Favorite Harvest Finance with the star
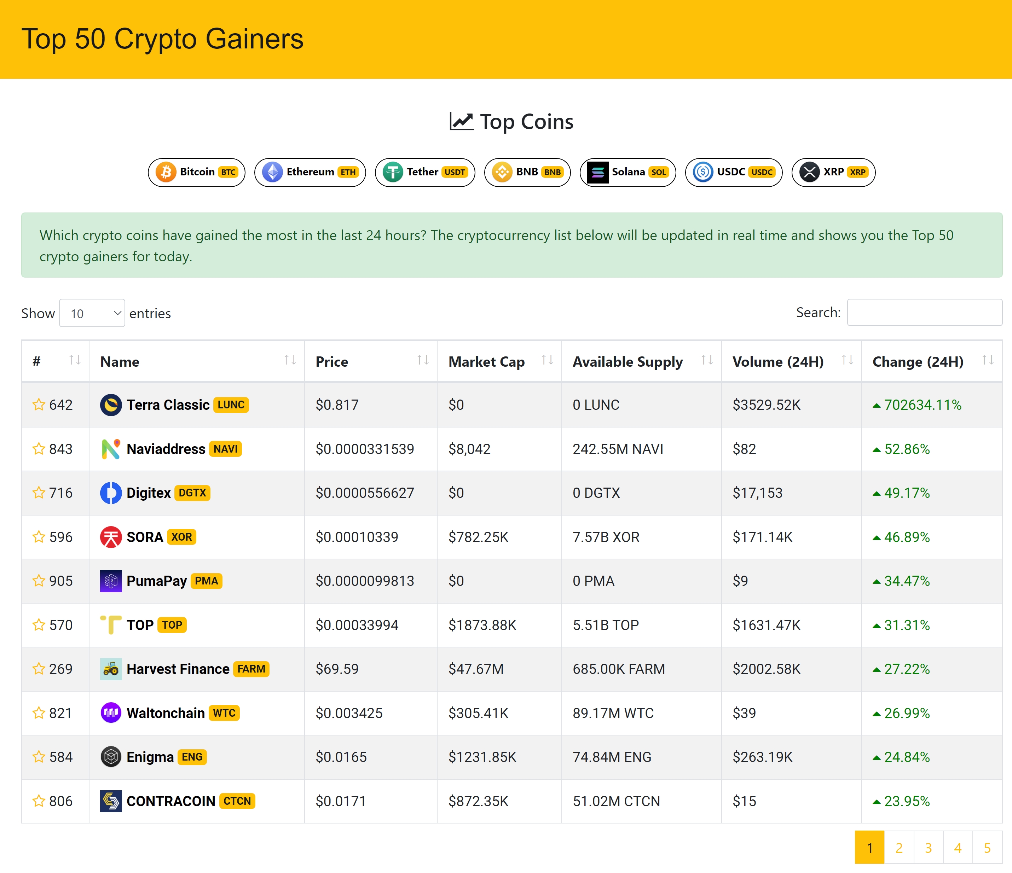1012x873 pixels. [39, 668]
